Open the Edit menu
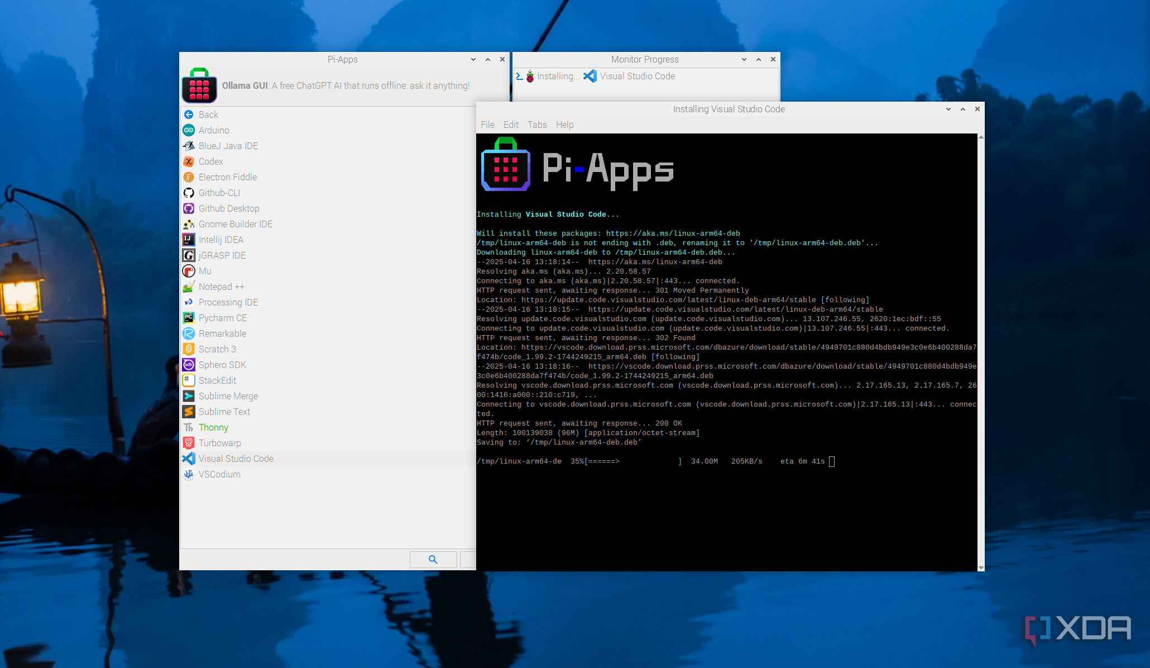 pos(511,125)
